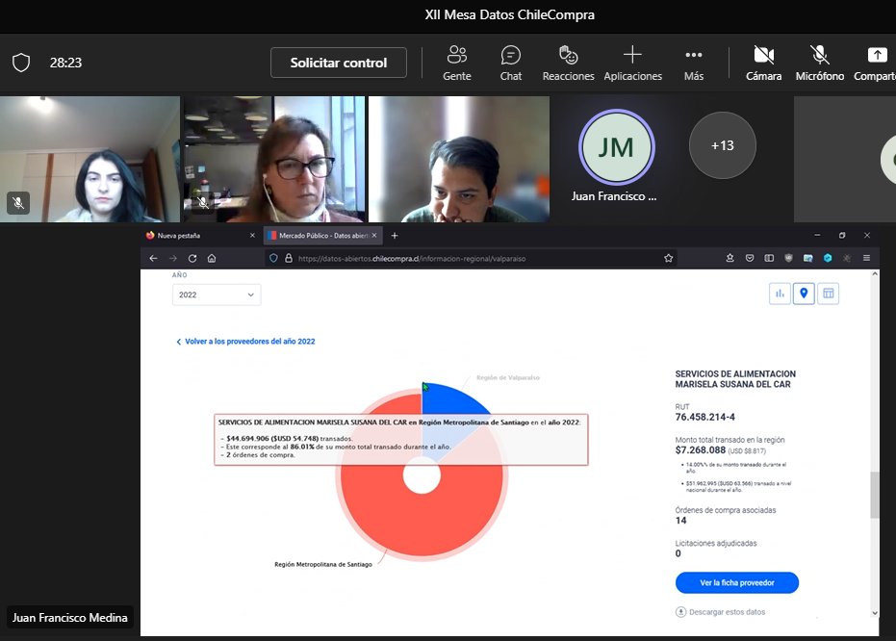
Task: Switch to bar chart view
Action: [x=780, y=294]
